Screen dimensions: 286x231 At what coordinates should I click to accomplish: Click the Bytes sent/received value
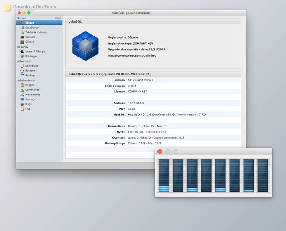(147, 132)
